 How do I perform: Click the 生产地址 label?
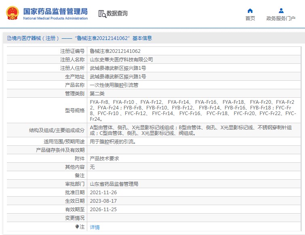75,77
